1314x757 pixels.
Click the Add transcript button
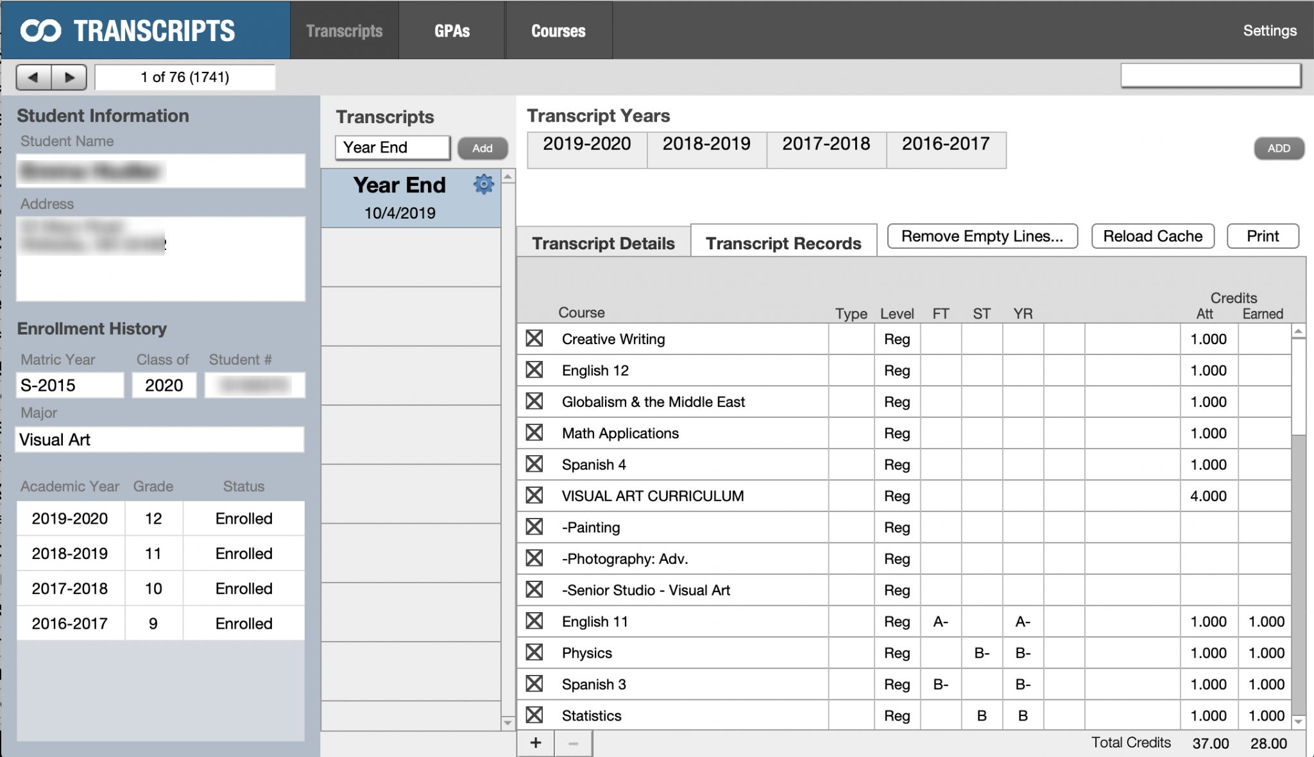tap(482, 148)
